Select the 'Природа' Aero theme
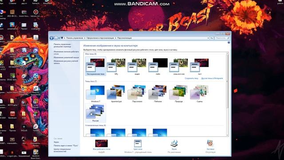Image resolution: width=284 pixels, height=160 pixels. pos(179,94)
